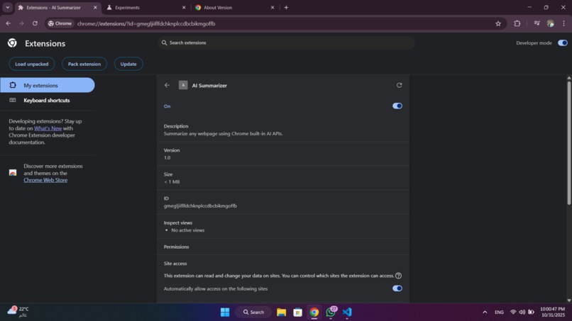Switch to the About Version tab
The width and height of the screenshot is (572, 321).
218,7
